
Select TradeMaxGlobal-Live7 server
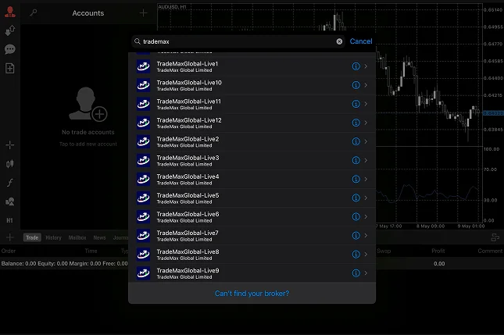click(x=252, y=235)
